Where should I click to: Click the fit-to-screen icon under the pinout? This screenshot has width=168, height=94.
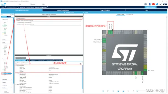pyautogui.click(x=108, y=91)
